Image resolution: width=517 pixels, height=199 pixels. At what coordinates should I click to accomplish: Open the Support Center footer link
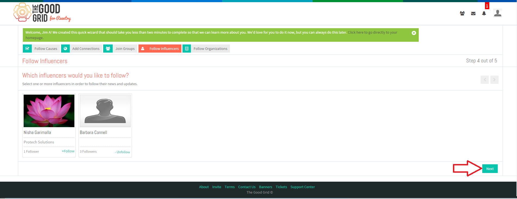point(303,187)
